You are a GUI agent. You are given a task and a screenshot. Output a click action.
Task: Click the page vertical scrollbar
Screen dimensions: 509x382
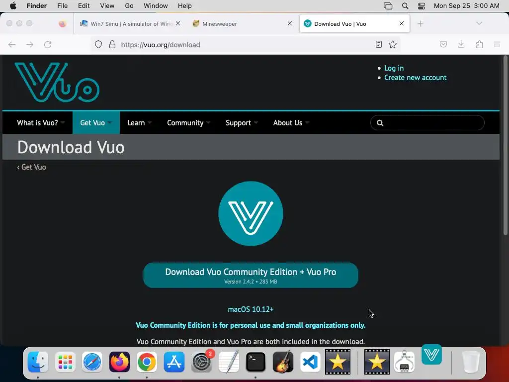[505, 146]
